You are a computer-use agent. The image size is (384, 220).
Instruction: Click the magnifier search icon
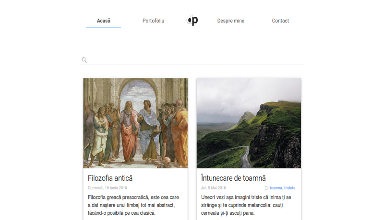pos(84,60)
